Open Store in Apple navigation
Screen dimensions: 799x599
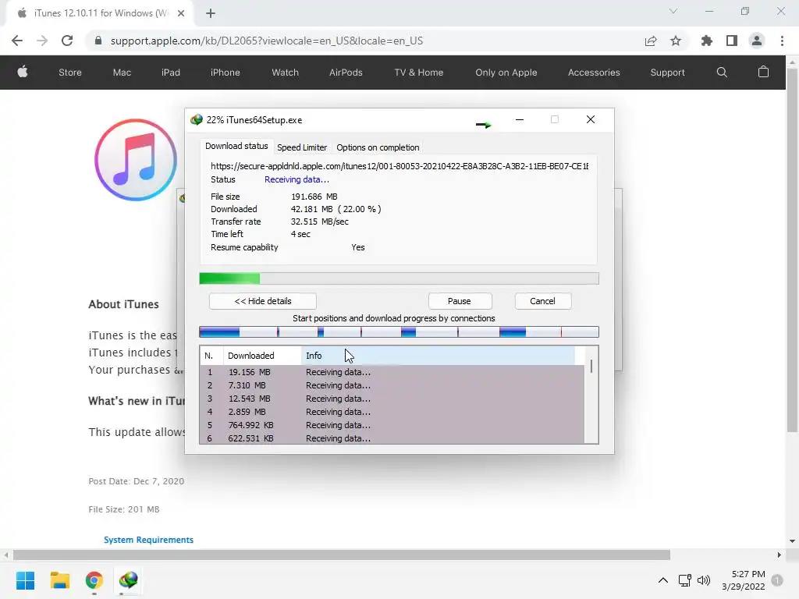coord(69,73)
